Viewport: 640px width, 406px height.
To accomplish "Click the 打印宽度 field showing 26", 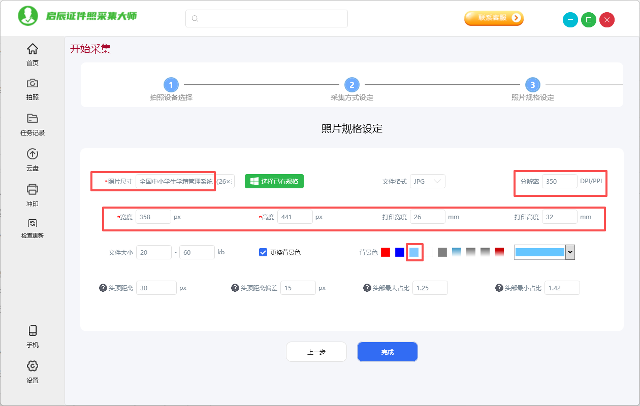I will point(428,217).
